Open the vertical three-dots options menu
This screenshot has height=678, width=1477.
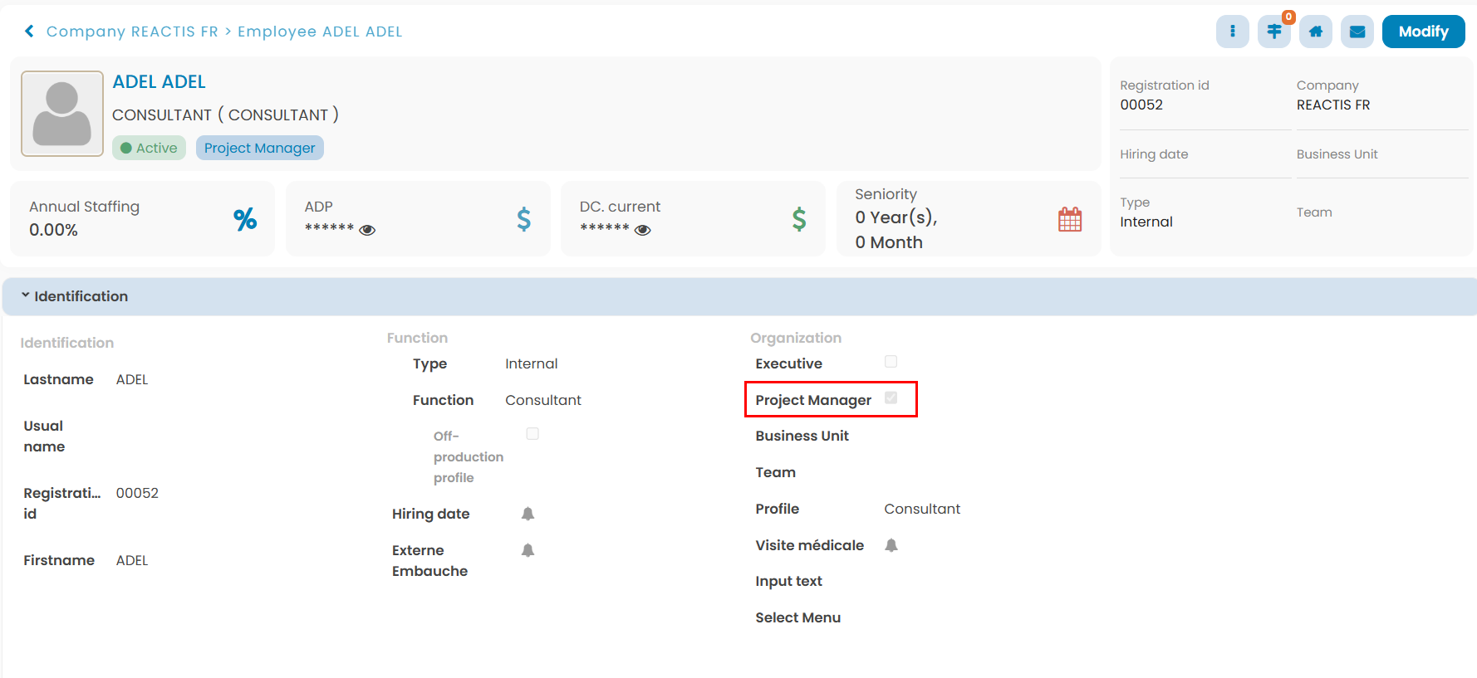click(x=1232, y=32)
